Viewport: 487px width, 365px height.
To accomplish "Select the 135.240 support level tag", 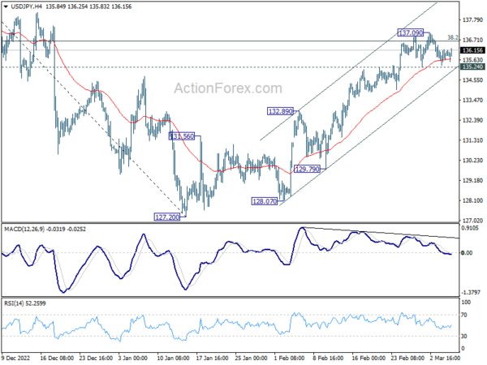I will [x=472, y=67].
